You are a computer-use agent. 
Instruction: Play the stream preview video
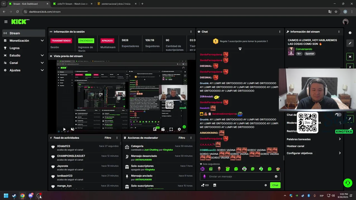coord(64,129)
